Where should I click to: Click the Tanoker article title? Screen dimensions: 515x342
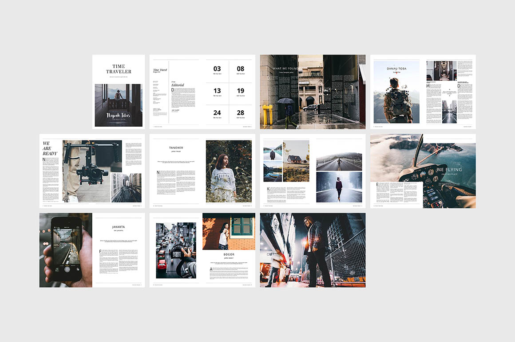(x=176, y=148)
